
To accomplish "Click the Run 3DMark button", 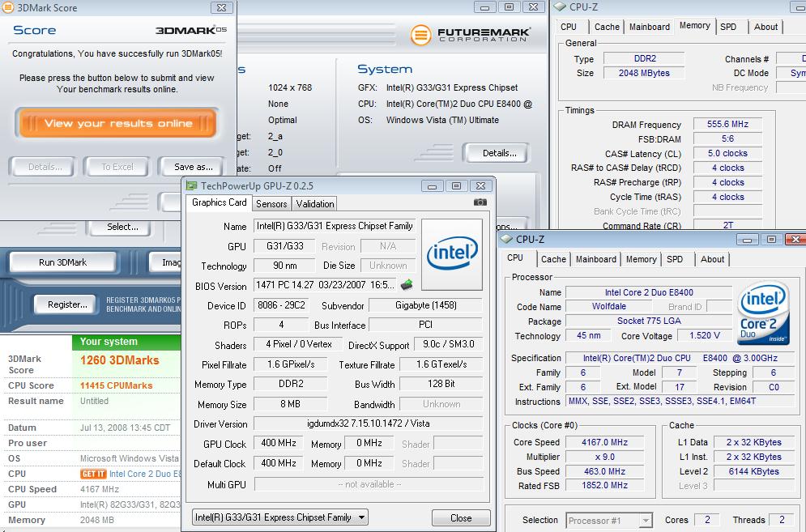I will point(62,262).
